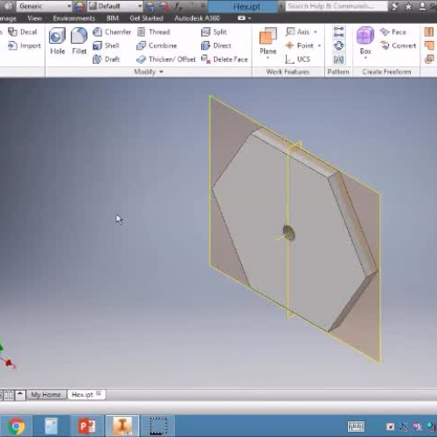437x437 pixels.
Task: Switch to the BIM tab
Action: click(x=113, y=18)
